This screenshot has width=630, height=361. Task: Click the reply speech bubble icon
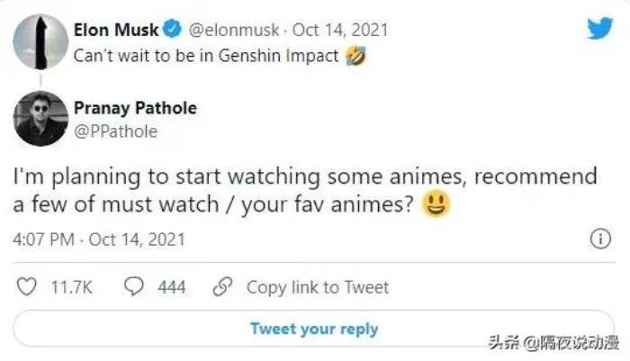(134, 287)
